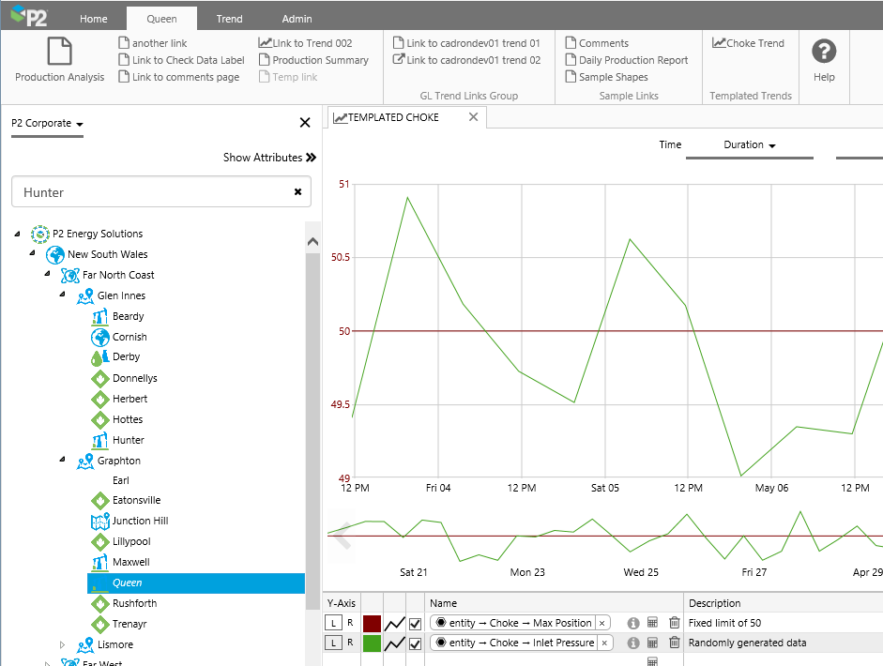Toggle the Inlet Pressure trace visibility checkbox
Screen dimensions: 883x666
pyautogui.click(x=415, y=643)
